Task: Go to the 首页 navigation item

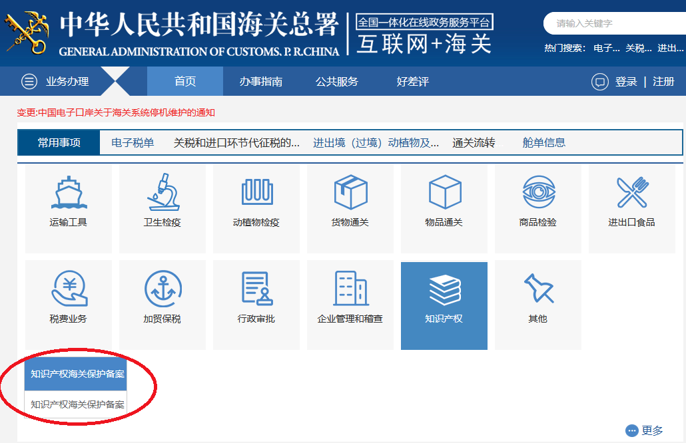Action: pos(185,81)
